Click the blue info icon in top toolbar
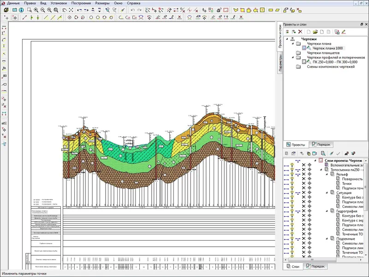 coord(21,10)
